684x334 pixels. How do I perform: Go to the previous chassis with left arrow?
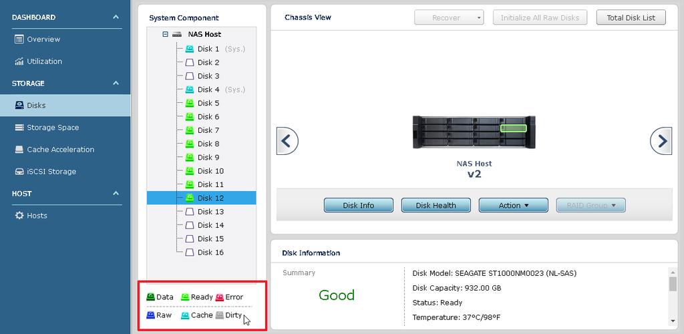pyautogui.click(x=287, y=141)
